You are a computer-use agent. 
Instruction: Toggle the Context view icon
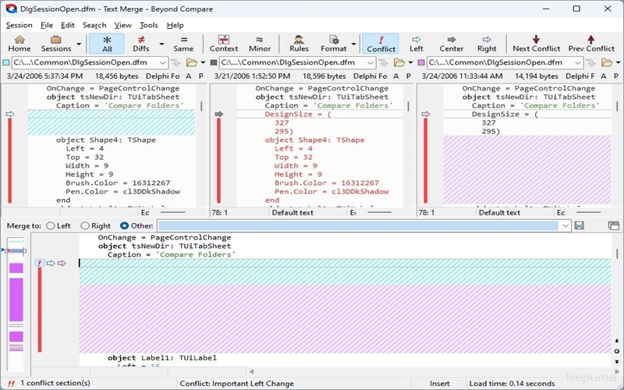pos(224,43)
